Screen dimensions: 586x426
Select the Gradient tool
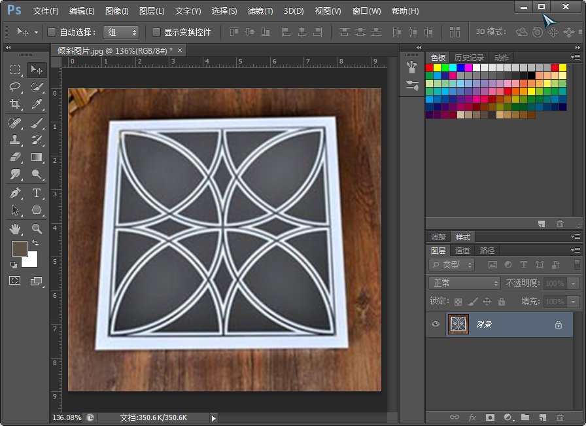37,158
